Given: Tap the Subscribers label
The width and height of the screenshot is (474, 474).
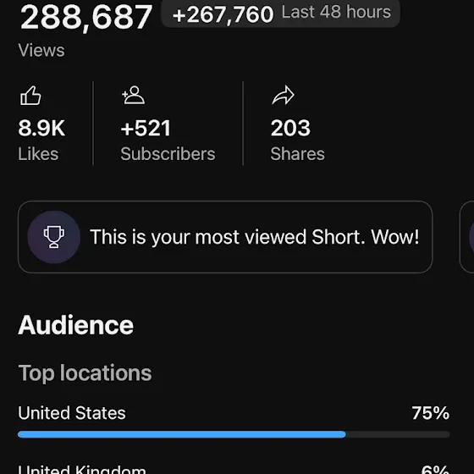Looking at the screenshot, I should tap(168, 154).
